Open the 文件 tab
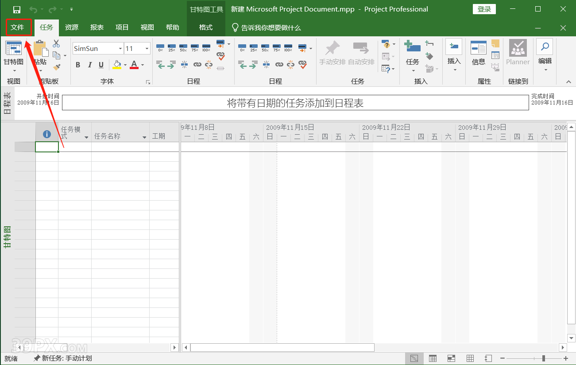576x365 pixels. coord(18,27)
